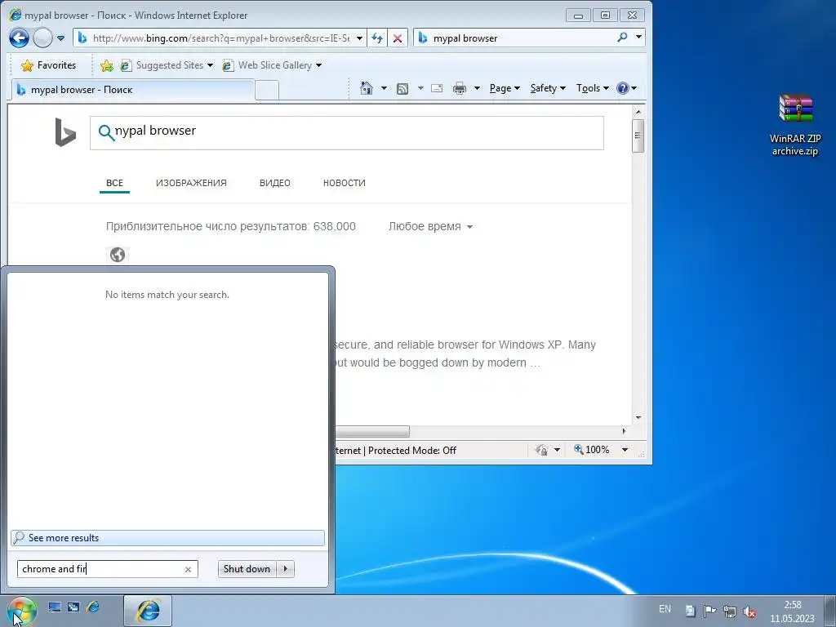
Task: Open the recent pages dropdown beside Forward button
Action: point(60,38)
